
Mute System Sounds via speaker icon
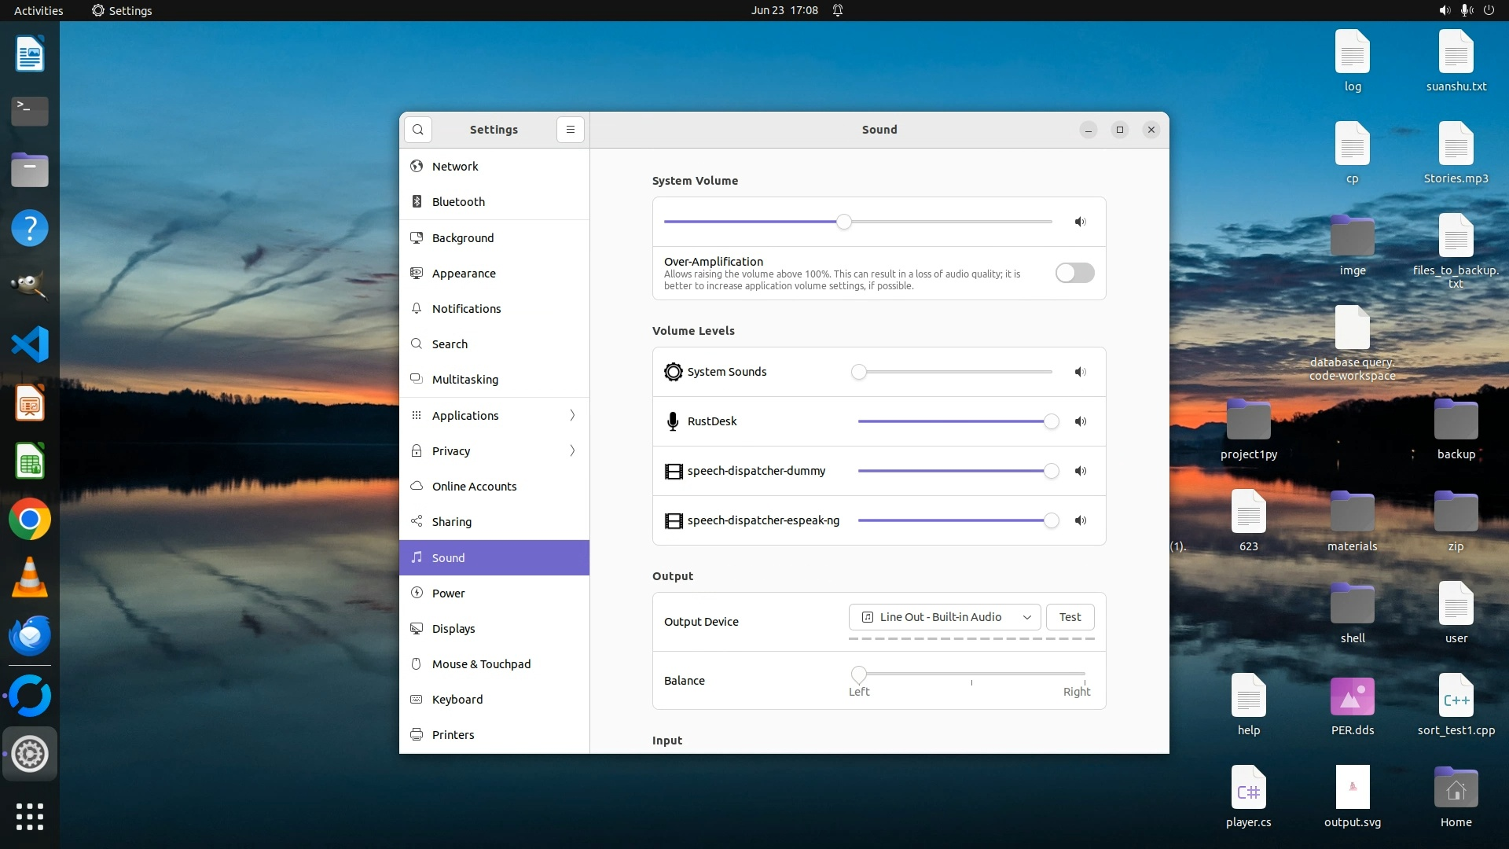coord(1081,372)
